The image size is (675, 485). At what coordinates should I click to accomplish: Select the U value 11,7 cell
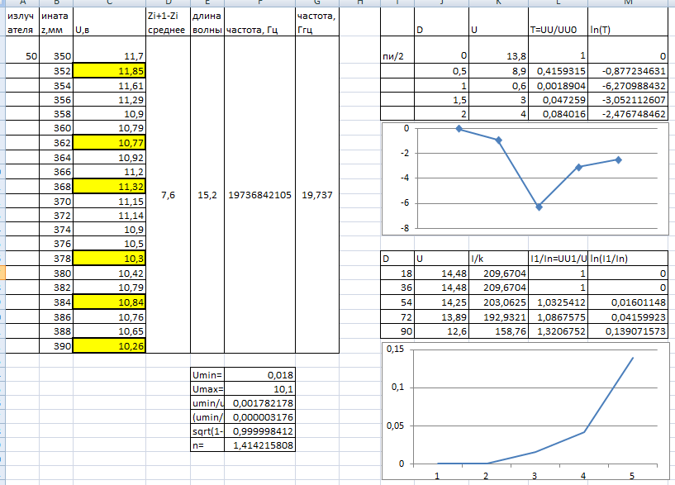(109, 50)
